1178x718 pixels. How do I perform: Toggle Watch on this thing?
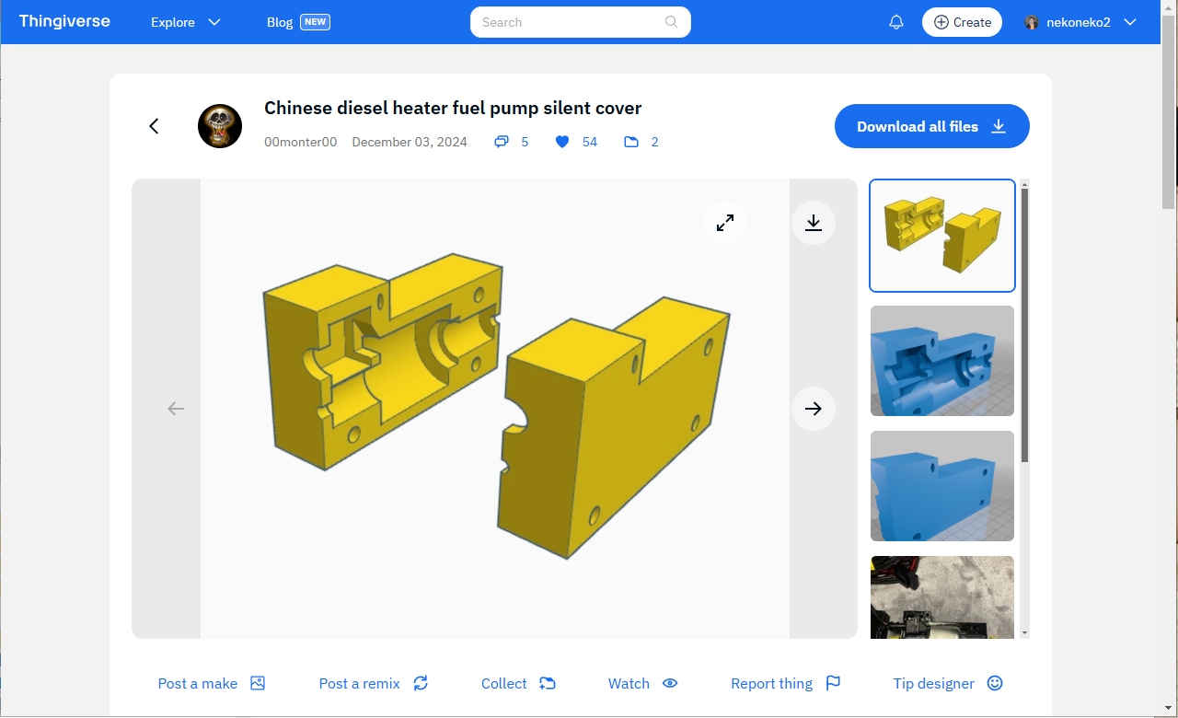(x=642, y=683)
